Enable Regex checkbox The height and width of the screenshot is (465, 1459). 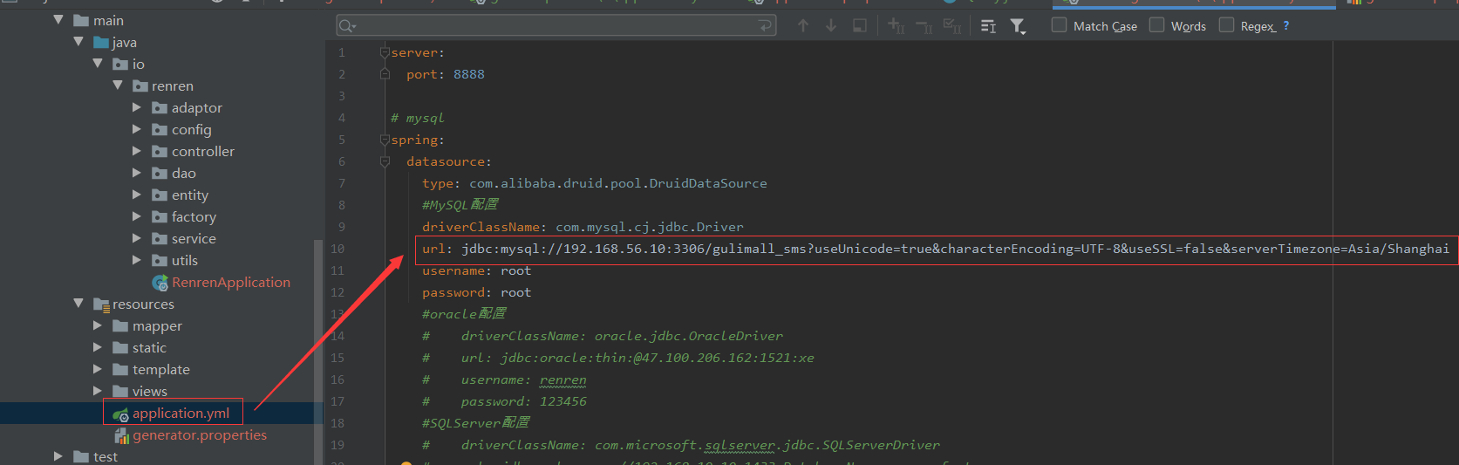(1226, 25)
